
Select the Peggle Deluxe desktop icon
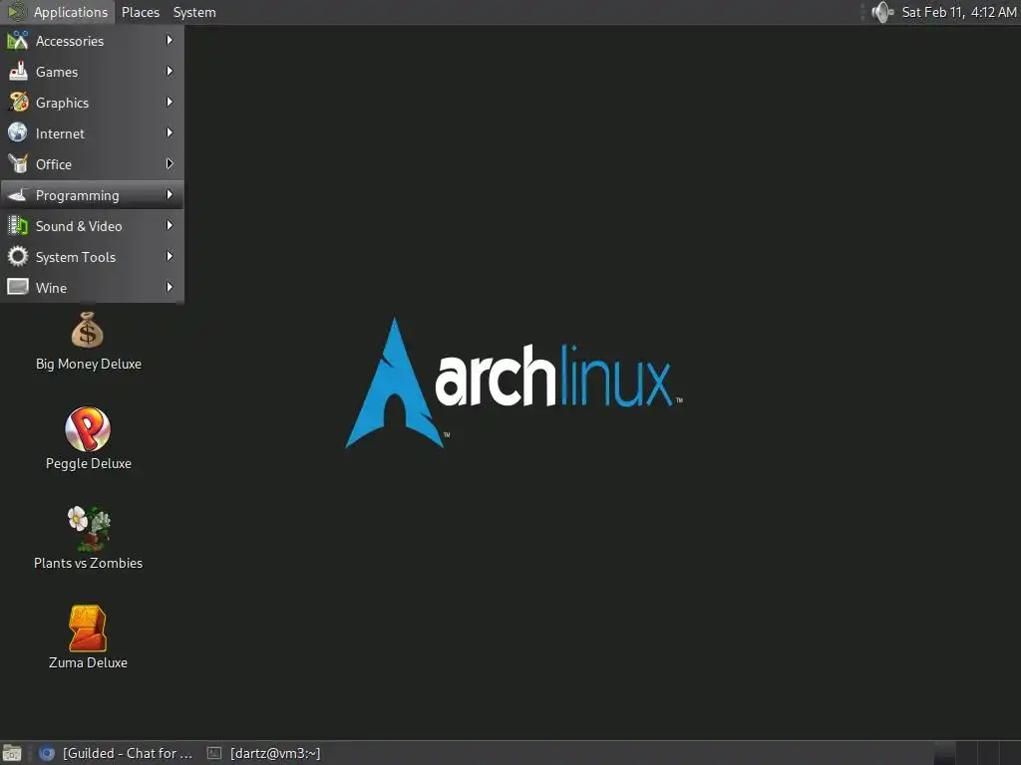(x=88, y=428)
